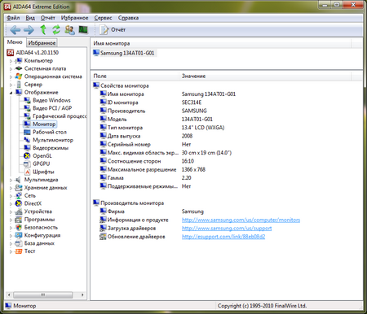
Task: Select the Видеорежимы icon in tree
Action: [27, 148]
